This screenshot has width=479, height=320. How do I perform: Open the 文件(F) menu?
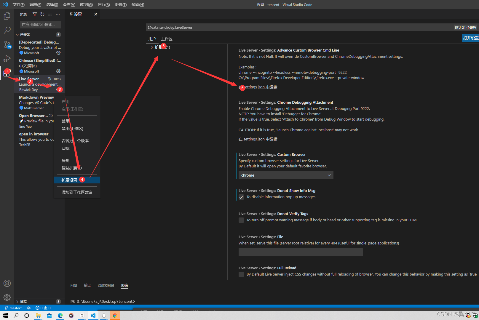[x=19, y=4]
